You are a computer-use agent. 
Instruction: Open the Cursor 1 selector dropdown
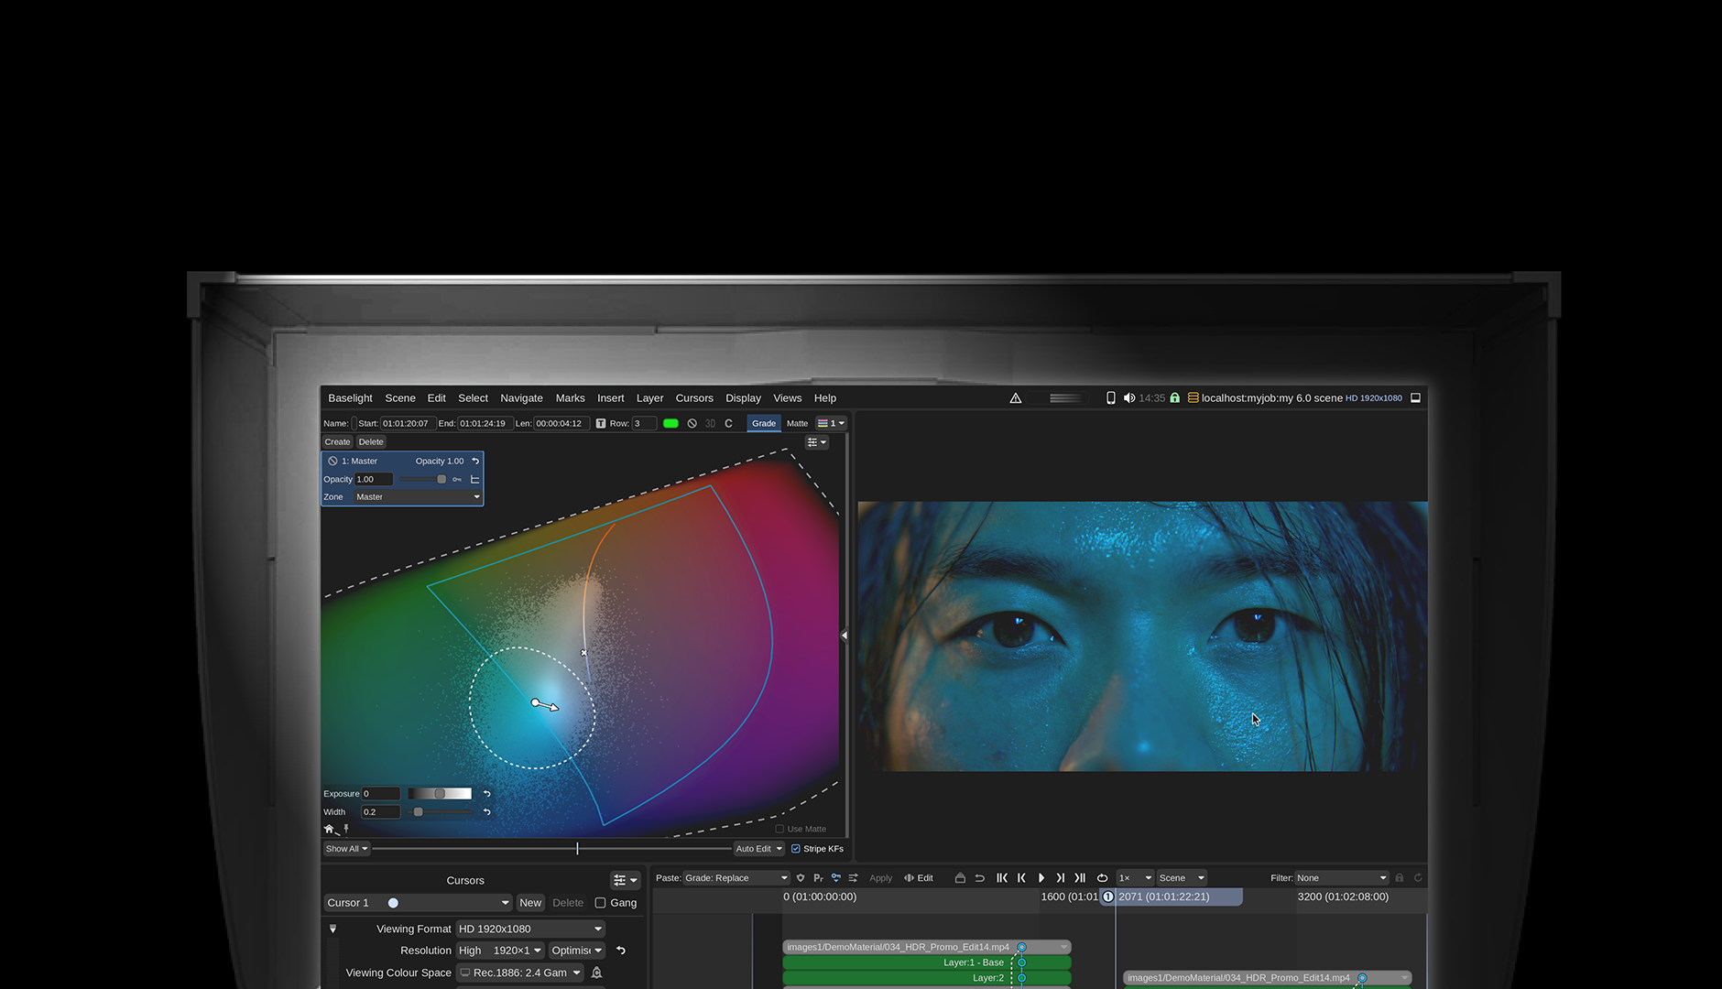tap(419, 903)
